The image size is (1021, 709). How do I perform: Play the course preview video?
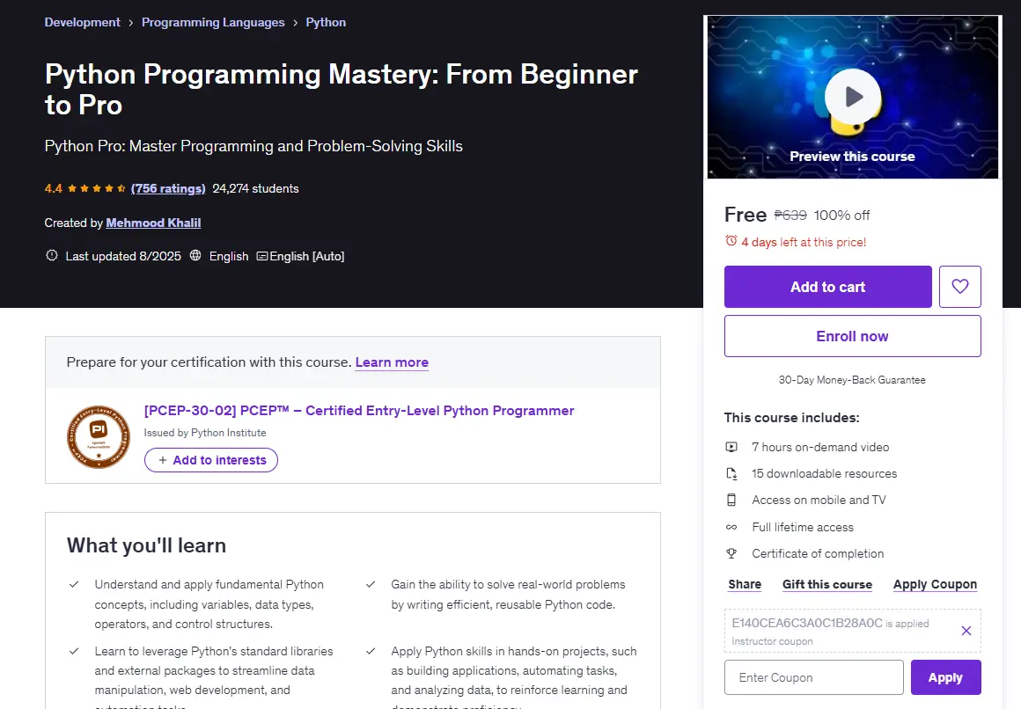852,97
